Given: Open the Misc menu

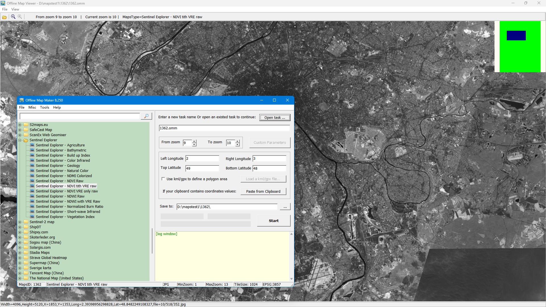Looking at the screenshot, I should tap(32, 107).
